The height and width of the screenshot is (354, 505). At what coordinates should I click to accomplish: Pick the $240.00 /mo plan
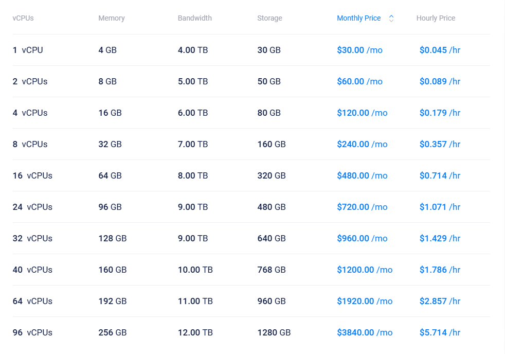coord(362,144)
